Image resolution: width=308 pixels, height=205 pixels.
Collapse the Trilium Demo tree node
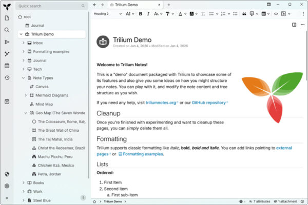21,34
